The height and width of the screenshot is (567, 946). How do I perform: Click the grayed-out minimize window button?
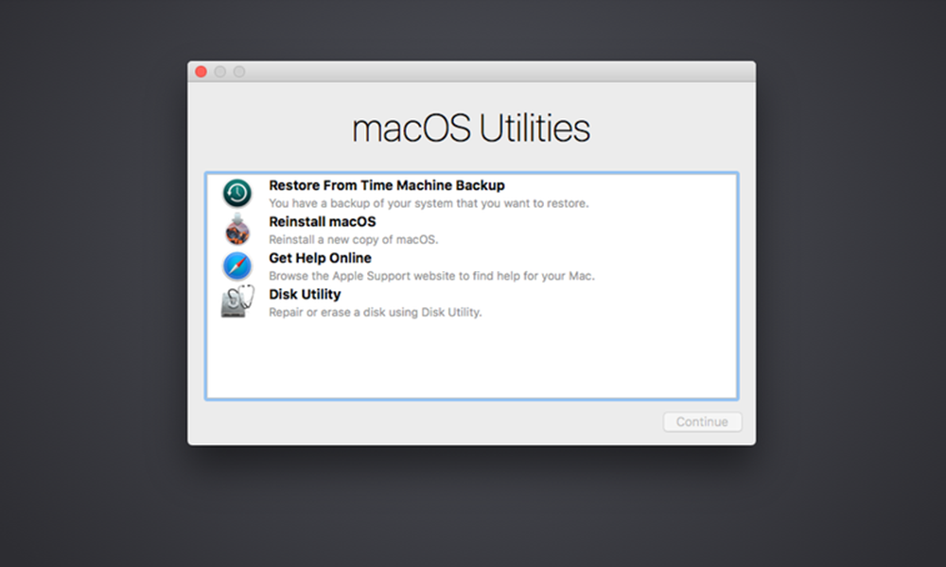tap(220, 72)
